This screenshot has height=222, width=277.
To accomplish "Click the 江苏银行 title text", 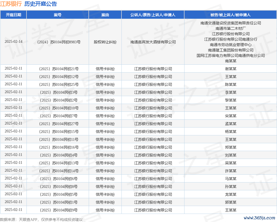I will pos(11,4).
